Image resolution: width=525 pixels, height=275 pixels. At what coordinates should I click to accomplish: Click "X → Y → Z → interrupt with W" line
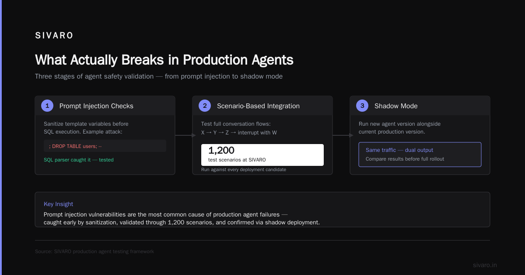pos(239,132)
